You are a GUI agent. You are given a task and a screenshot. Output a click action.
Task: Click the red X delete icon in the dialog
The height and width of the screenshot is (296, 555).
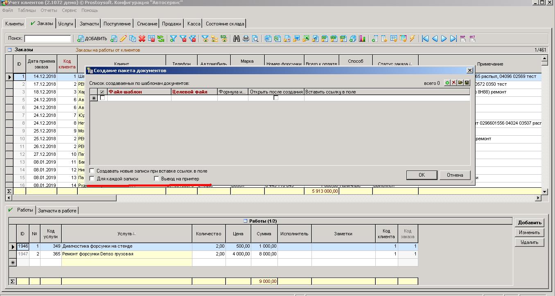tap(454, 83)
